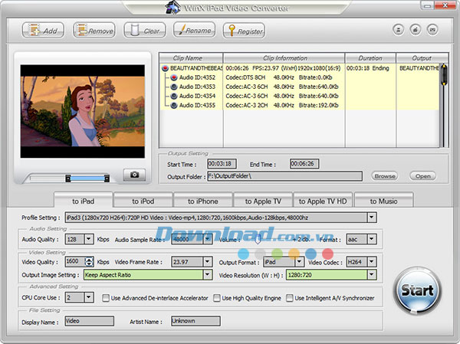The image size is (460, 344).
Task: Switch to the to iPad tab
Action: (84, 201)
